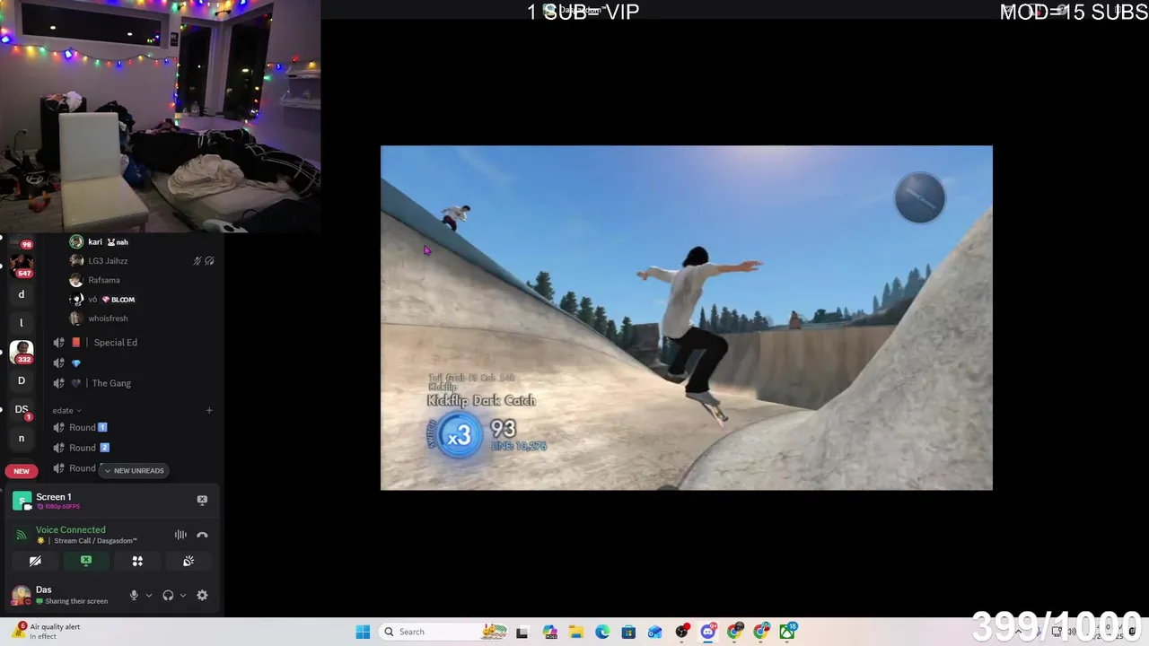This screenshot has width=1149, height=646.
Task: Open Outlook from the taskbar
Action: point(655,632)
